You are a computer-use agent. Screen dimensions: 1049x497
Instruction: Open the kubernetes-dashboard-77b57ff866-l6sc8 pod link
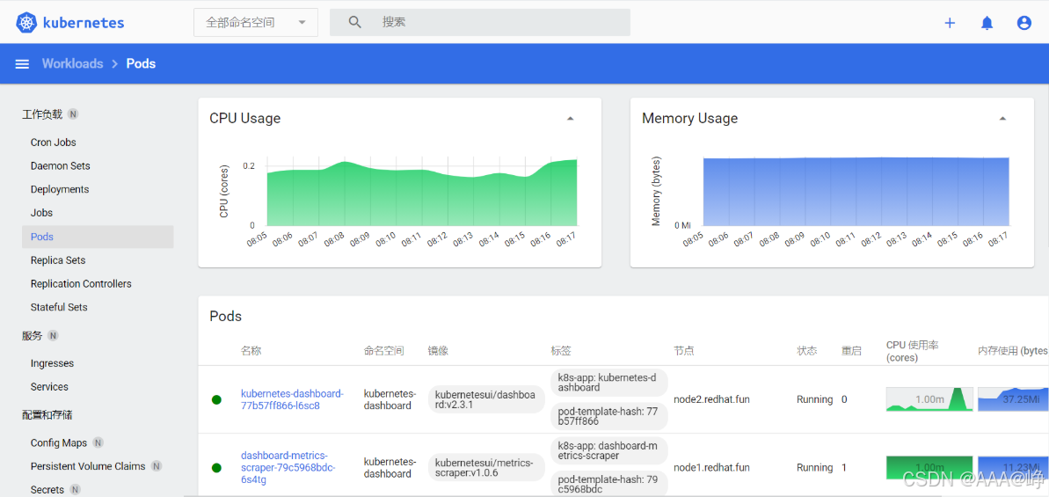point(292,399)
